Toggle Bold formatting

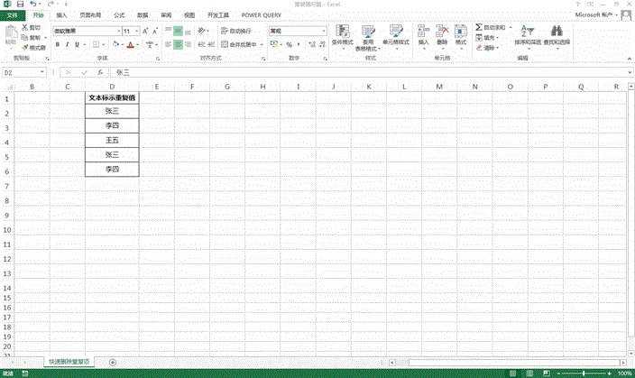click(x=57, y=44)
